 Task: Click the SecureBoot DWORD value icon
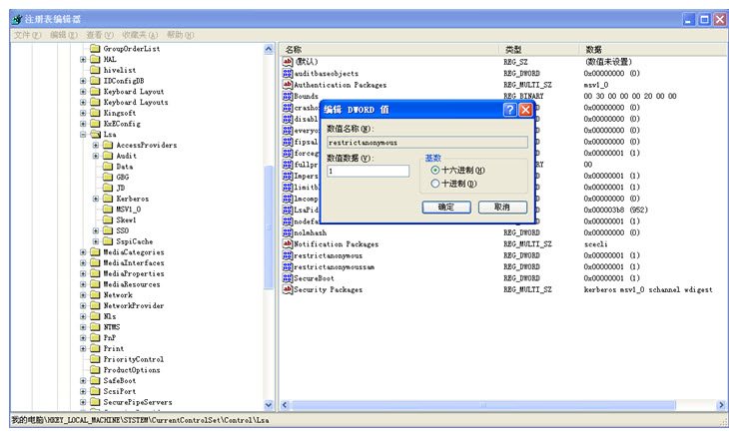tap(288, 278)
